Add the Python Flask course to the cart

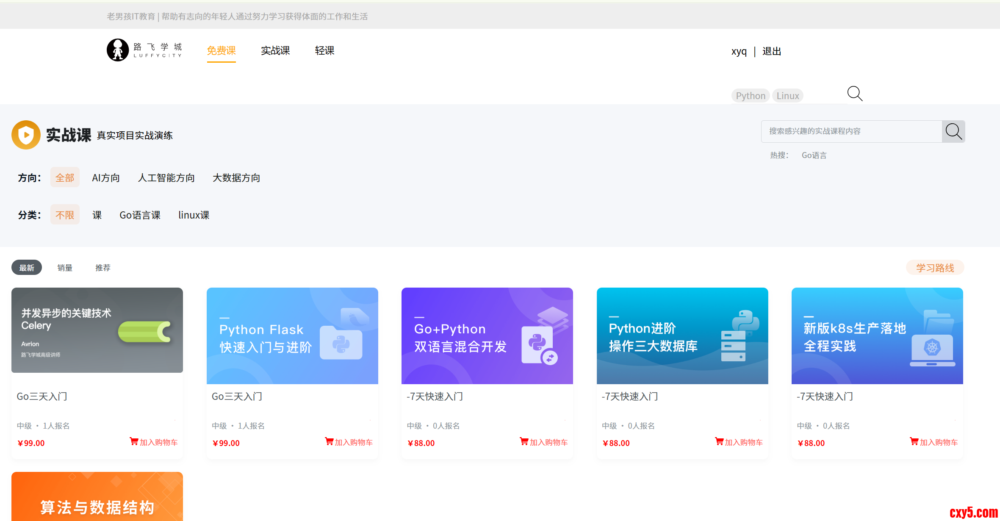349,442
